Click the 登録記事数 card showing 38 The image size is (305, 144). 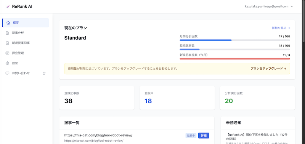pyautogui.click(x=97, y=98)
